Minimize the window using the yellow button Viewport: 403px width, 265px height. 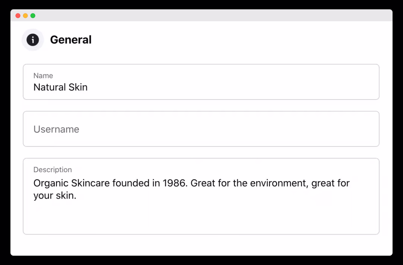25,16
